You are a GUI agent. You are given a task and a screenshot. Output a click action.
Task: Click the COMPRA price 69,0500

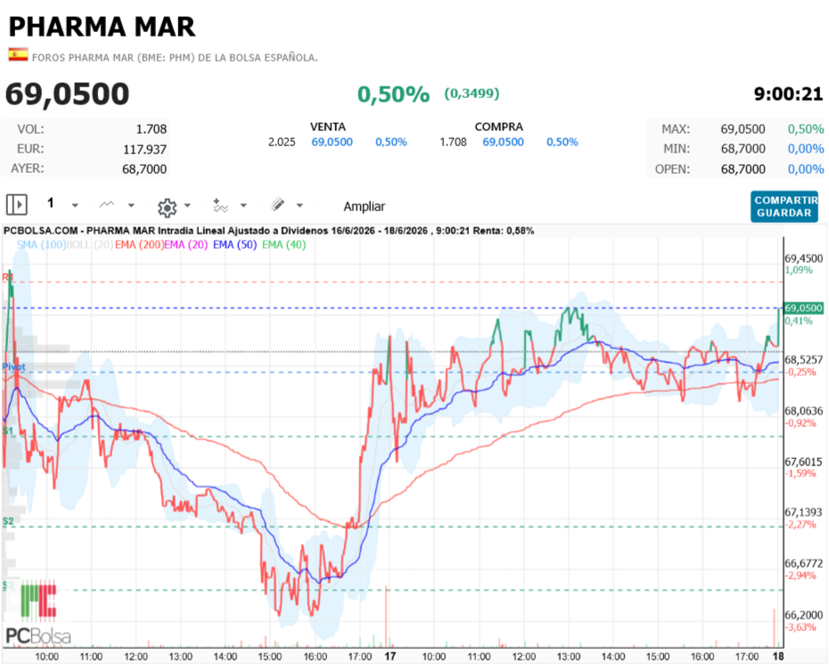pos(504,143)
